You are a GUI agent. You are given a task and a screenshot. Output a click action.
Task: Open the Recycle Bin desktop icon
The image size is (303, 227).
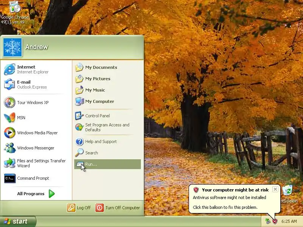click(x=287, y=190)
